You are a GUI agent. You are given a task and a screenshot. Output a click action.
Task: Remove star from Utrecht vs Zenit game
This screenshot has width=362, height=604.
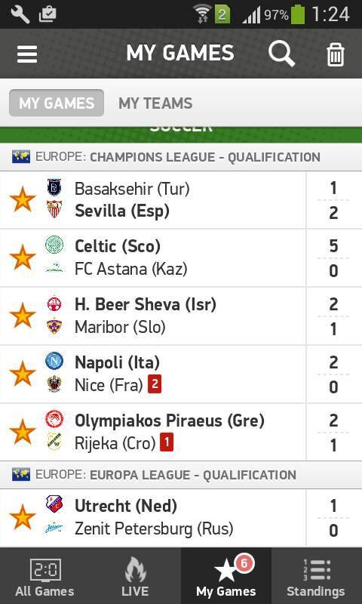tap(23, 517)
